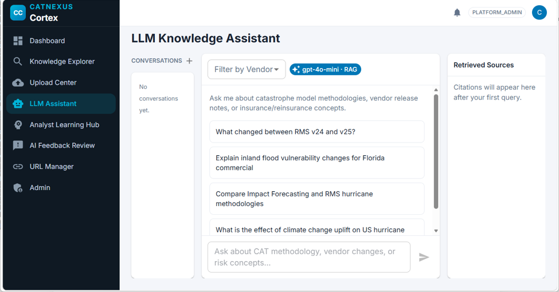Click the CONVERSATIONS section label

157,61
